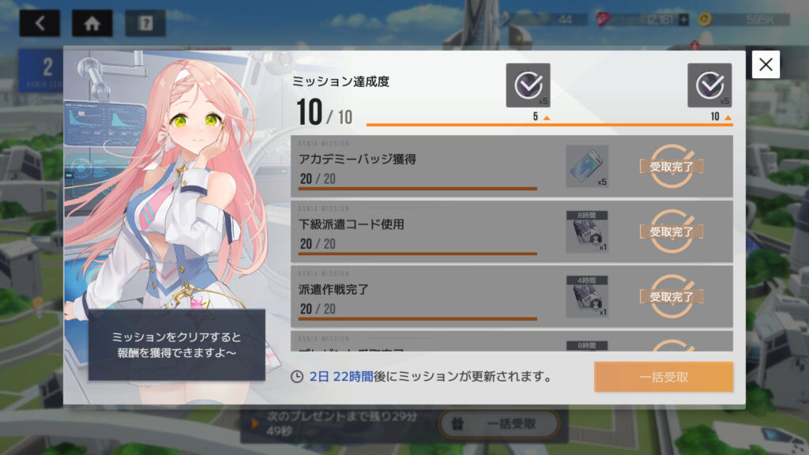Image resolution: width=809 pixels, height=455 pixels.
Task: Tap the Academy Badge reward item x5
Action: 587,166
